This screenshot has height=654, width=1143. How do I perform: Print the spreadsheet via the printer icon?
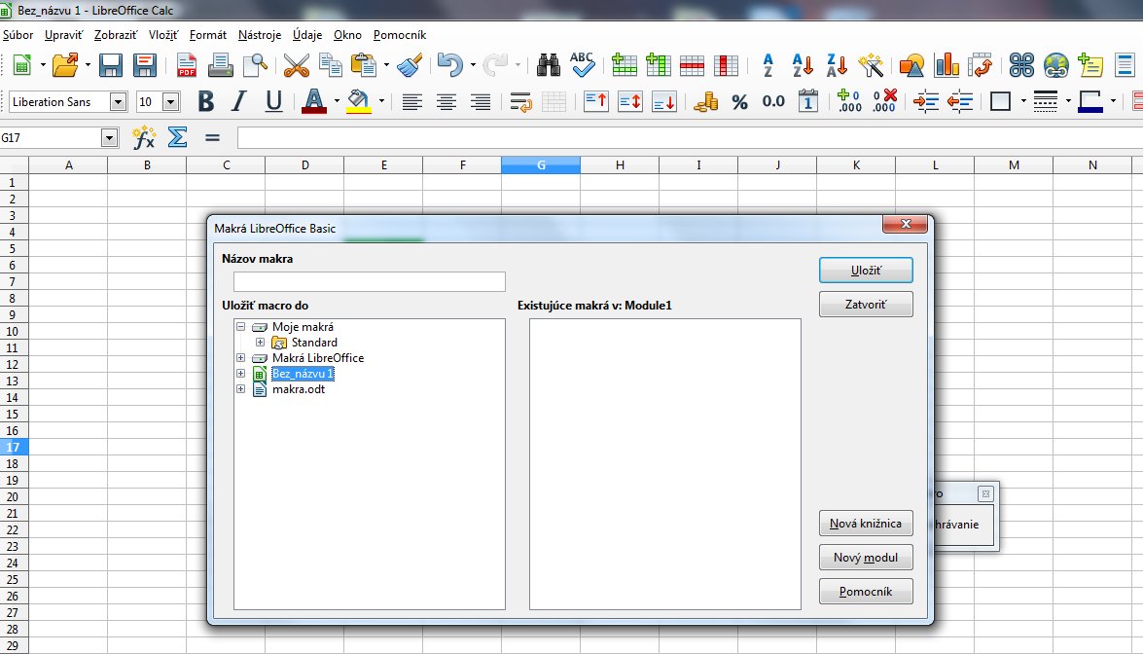[220, 65]
